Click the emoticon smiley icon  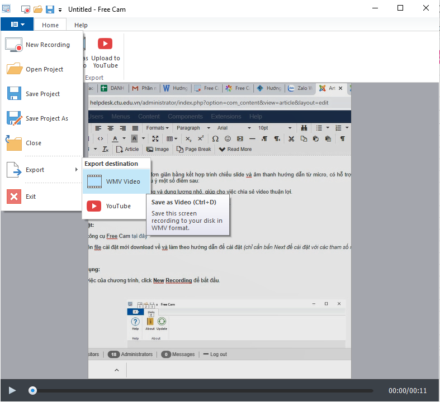[228, 138]
